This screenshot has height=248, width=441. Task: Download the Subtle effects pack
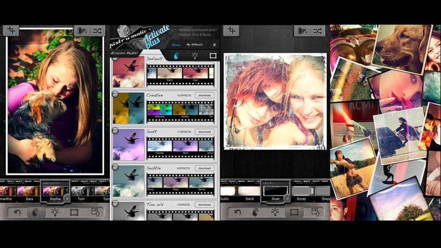click(204, 168)
